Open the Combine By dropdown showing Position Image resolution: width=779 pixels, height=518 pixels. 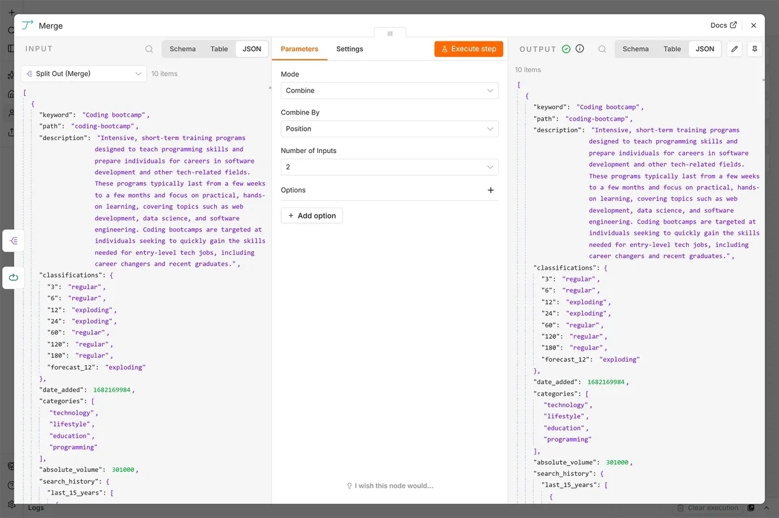pos(389,129)
